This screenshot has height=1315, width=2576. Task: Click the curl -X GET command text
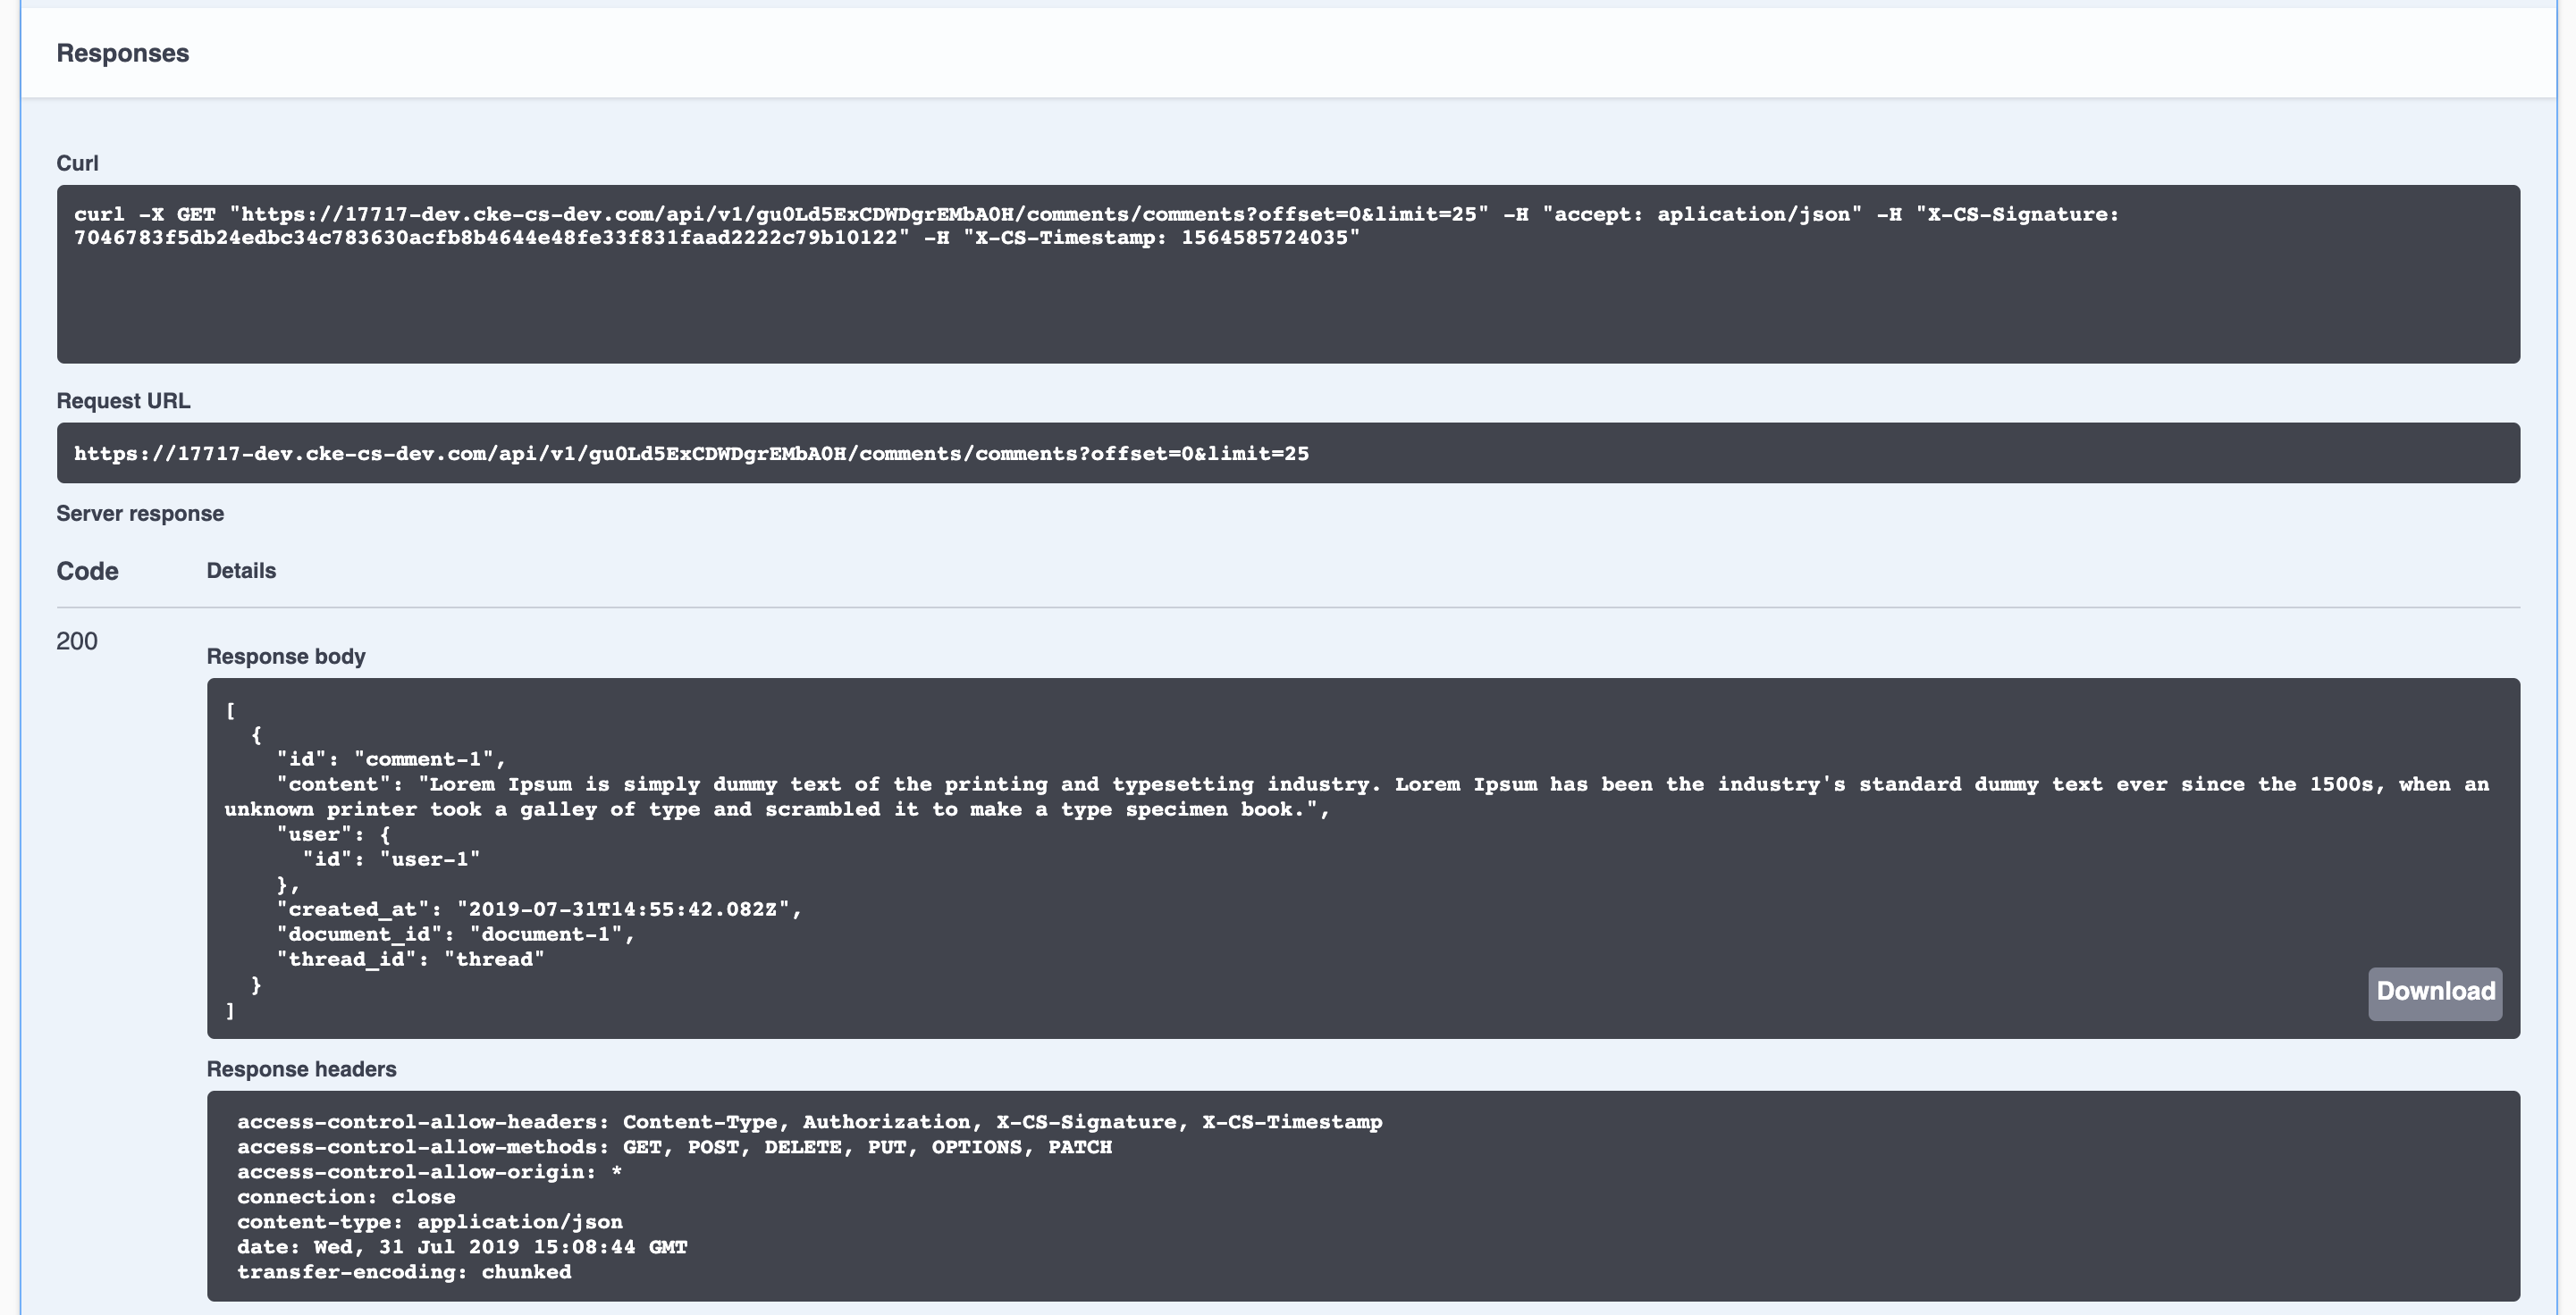pyautogui.click(x=1096, y=226)
